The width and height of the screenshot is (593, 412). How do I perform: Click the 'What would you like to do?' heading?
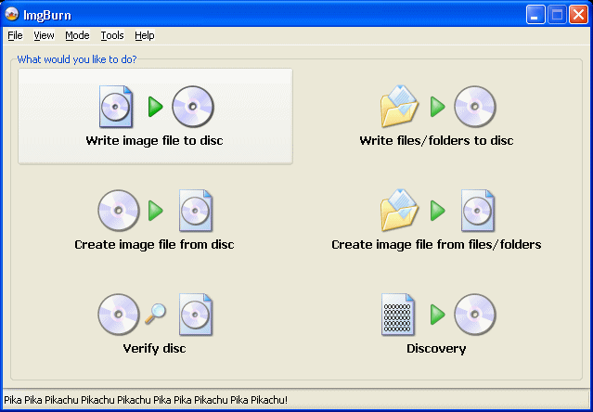click(77, 59)
